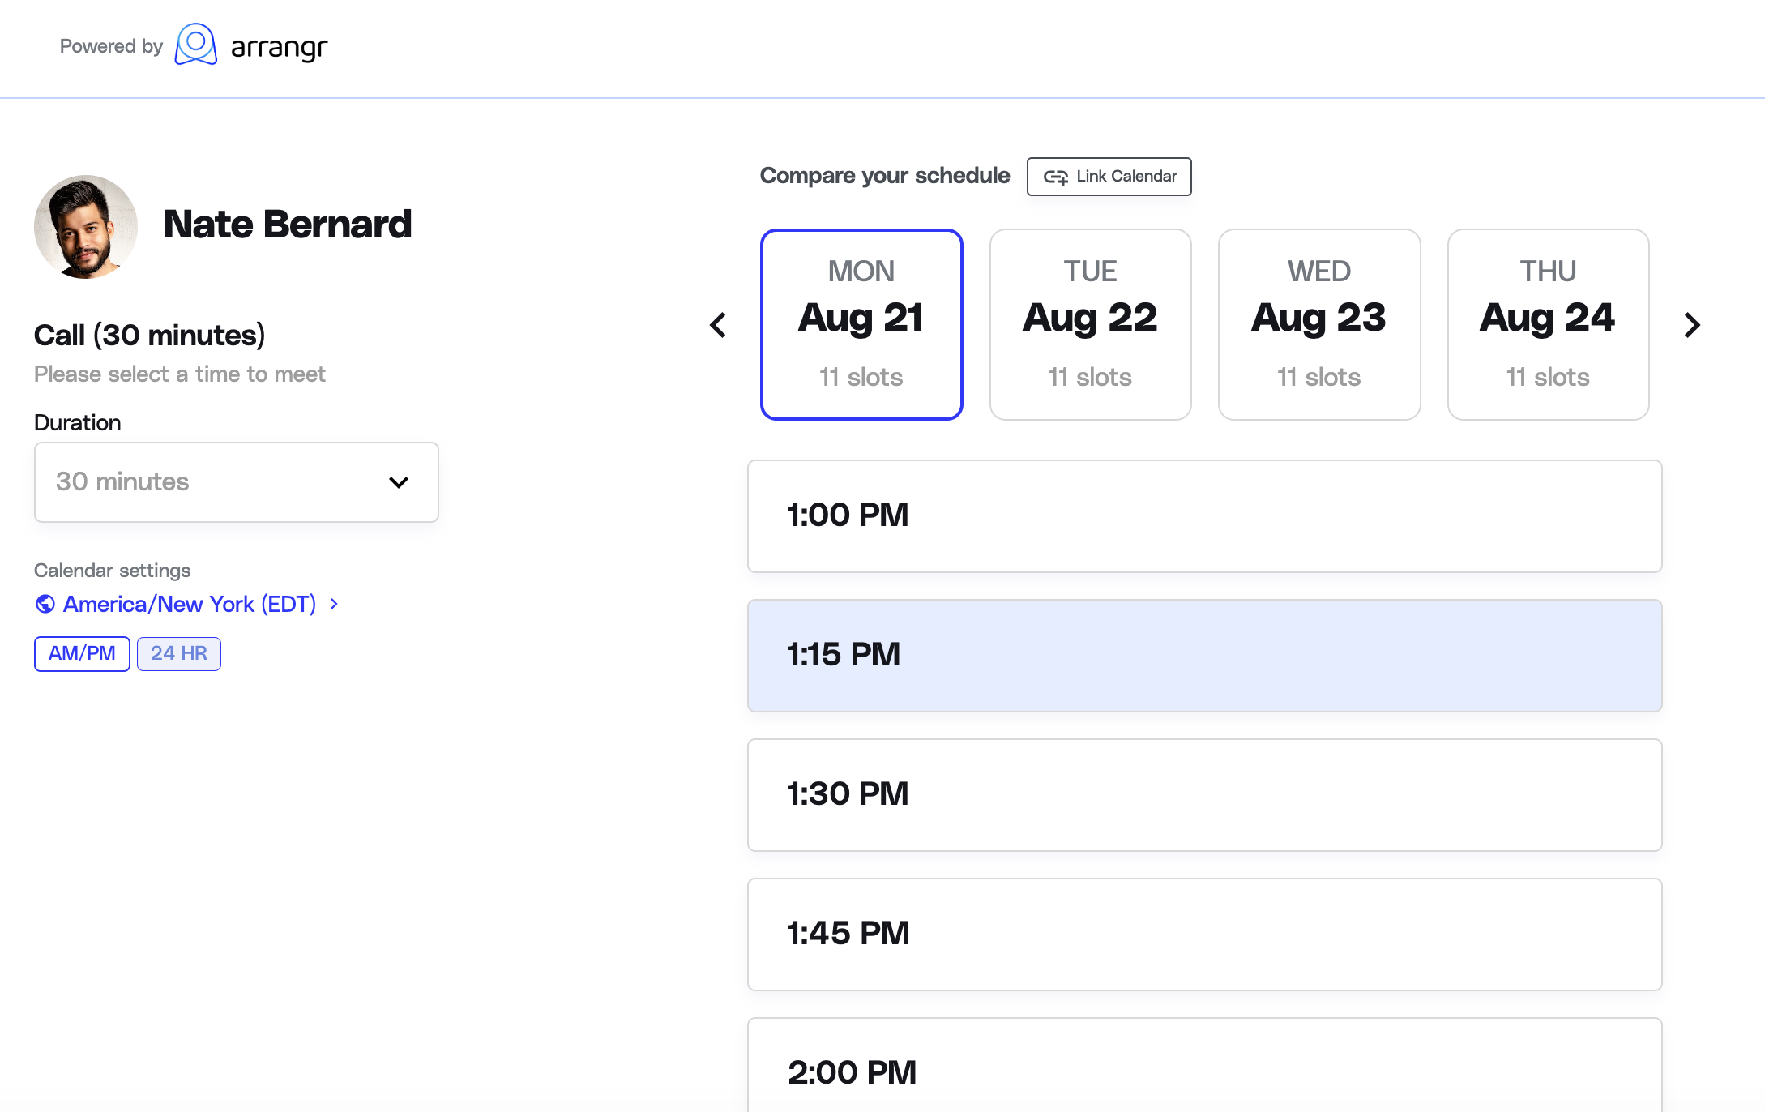Switch time format to 24 HR

click(178, 654)
